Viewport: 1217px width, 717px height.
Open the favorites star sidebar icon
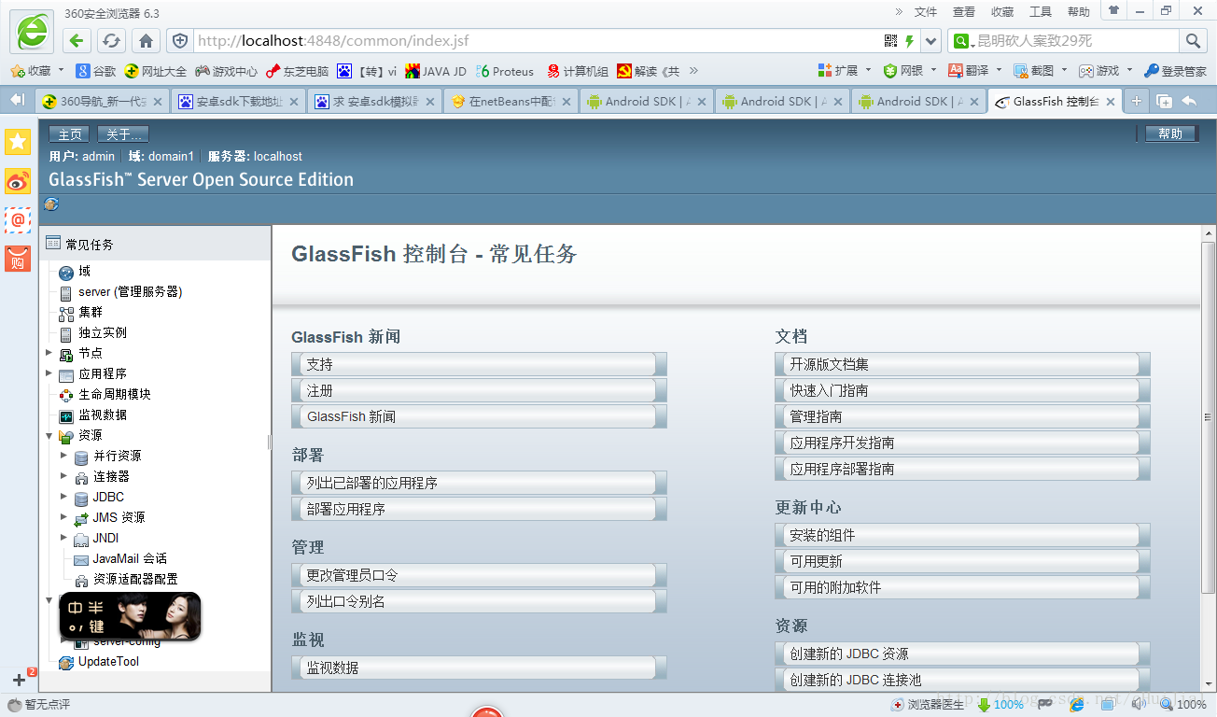18,142
